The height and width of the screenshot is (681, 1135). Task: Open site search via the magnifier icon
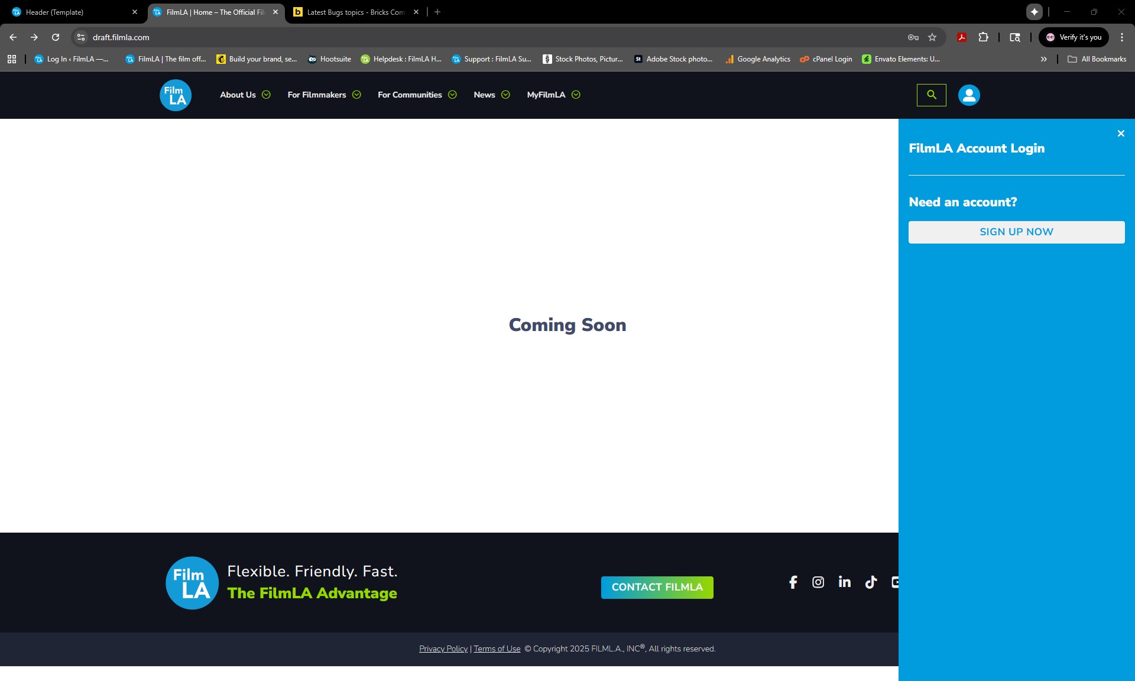[x=931, y=95]
